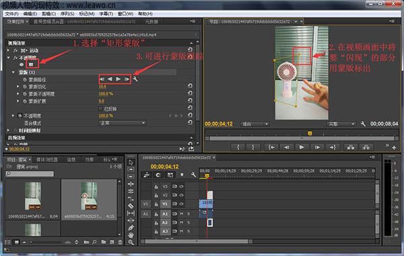
Task: Create new bin in project panel
Action: [104, 242]
